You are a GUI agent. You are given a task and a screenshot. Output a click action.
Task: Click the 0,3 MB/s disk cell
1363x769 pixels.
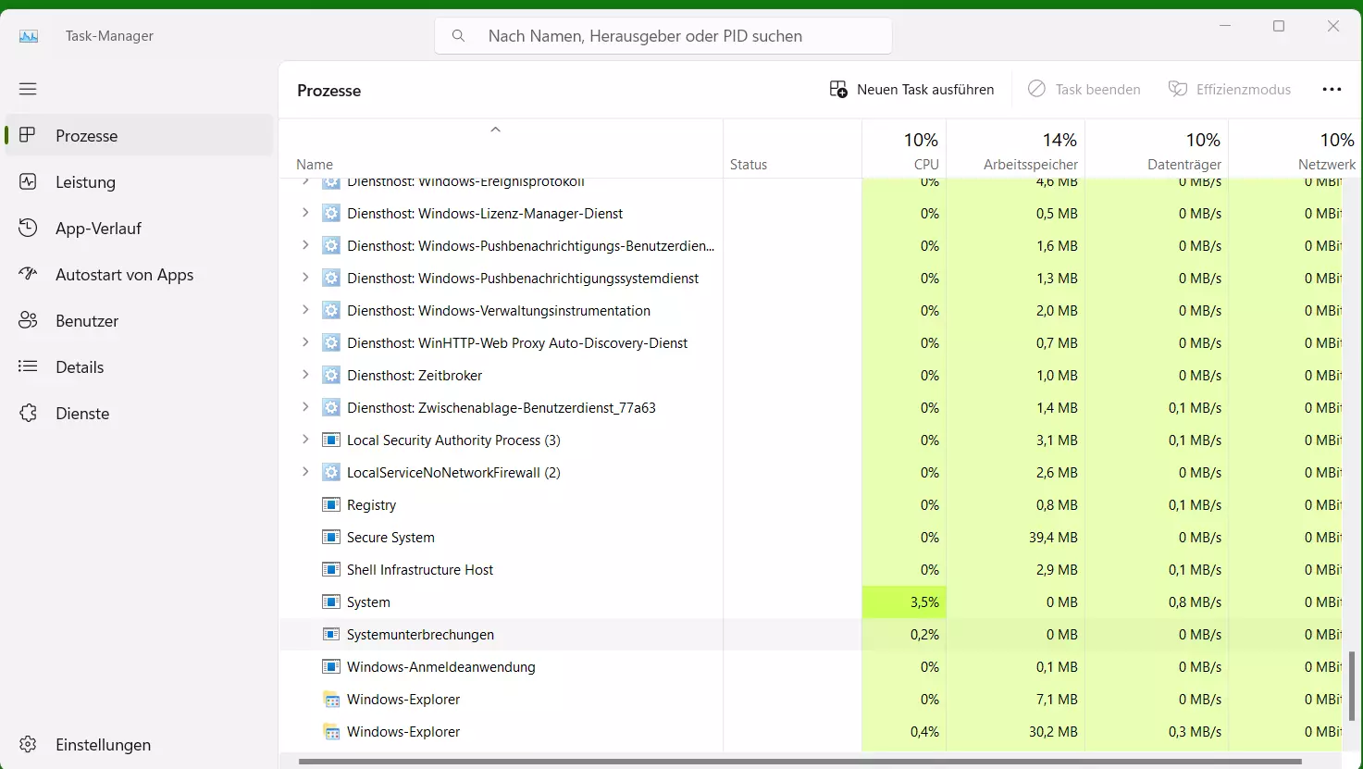tap(1157, 731)
